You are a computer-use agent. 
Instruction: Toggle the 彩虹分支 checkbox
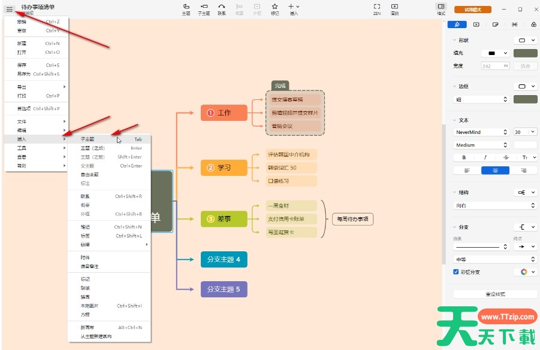pos(456,272)
